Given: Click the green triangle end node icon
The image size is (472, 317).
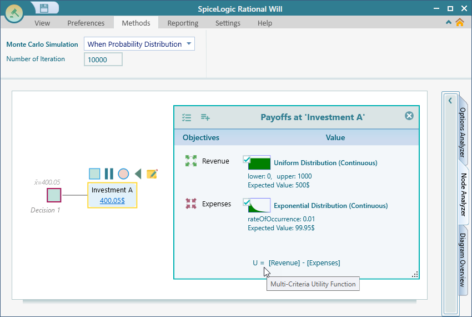Looking at the screenshot, I should pyautogui.click(x=138, y=174).
